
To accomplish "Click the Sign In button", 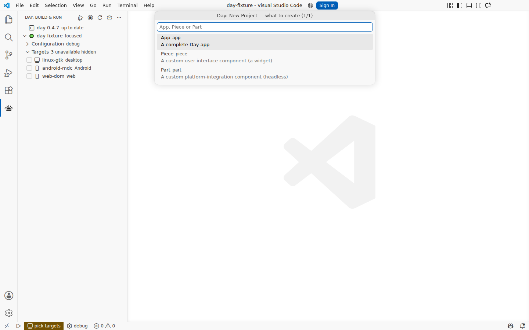I will click(x=327, y=5).
